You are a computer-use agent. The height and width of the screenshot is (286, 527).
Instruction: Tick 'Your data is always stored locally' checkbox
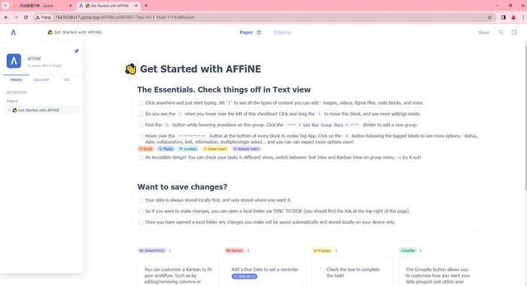pyautogui.click(x=142, y=200)
